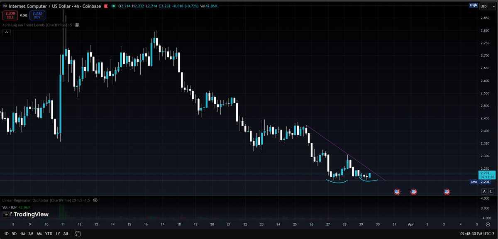Select the 1D time range
498x239 pixels.
pyautogui.click(x=6, y=234)
